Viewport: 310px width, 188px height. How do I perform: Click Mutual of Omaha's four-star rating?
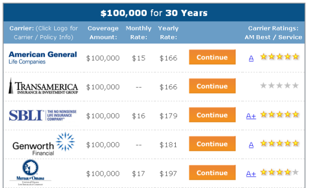pos(280,172)
